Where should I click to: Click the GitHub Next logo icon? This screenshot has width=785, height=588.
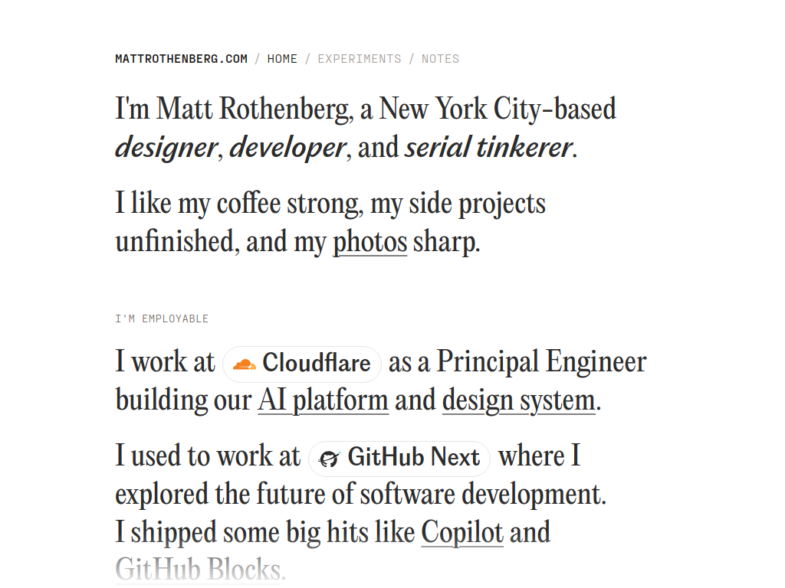(329, 458)
